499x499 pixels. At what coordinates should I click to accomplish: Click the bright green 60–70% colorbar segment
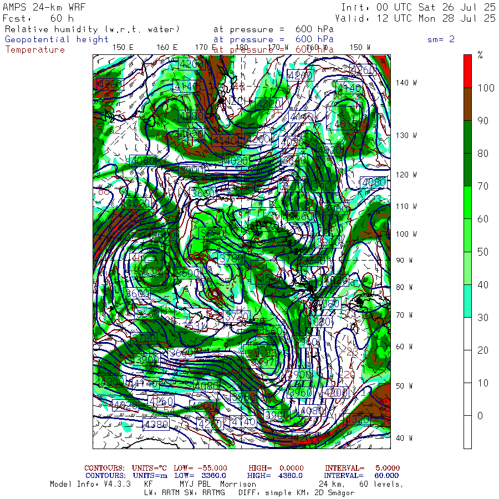click(x=467, y=202)
